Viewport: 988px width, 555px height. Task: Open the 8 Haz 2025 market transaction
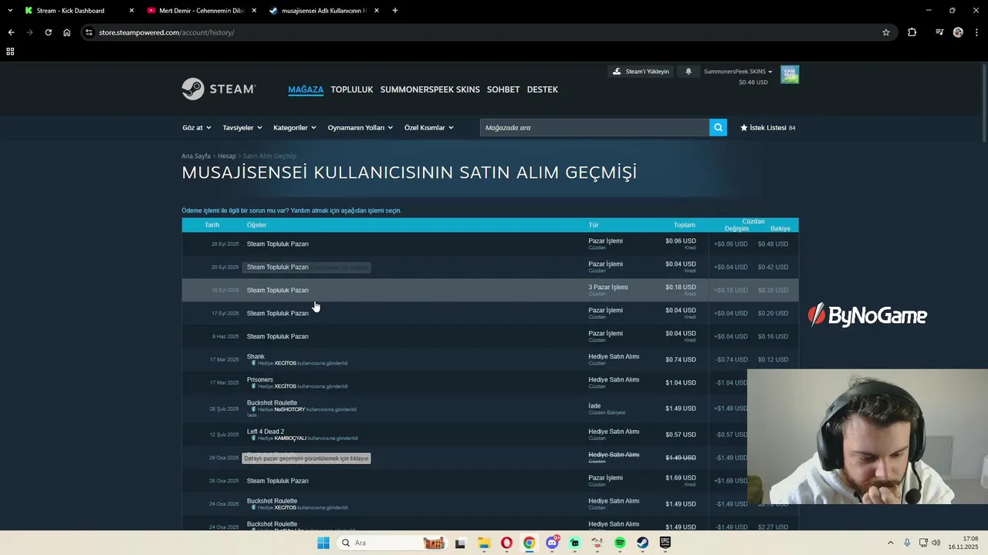coord(490,336)
